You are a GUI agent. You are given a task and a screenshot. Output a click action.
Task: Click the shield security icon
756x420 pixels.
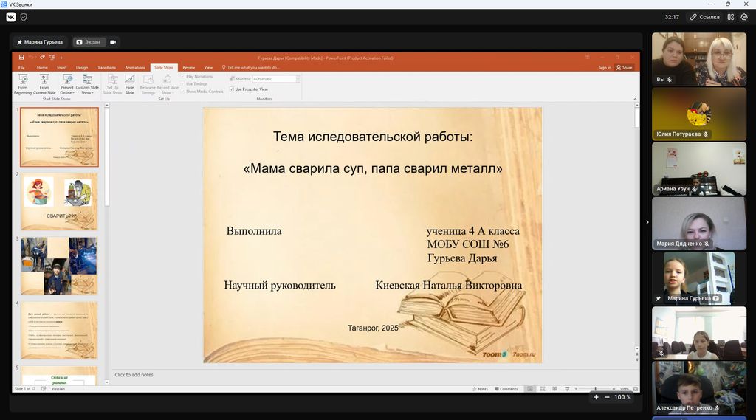(x=24, y=17)
